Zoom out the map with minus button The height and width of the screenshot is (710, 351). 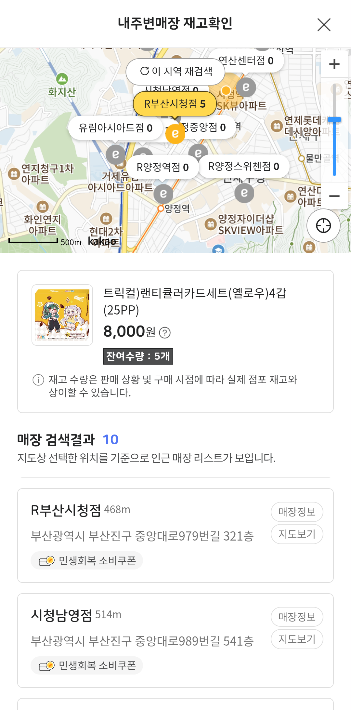coord(334,196)
